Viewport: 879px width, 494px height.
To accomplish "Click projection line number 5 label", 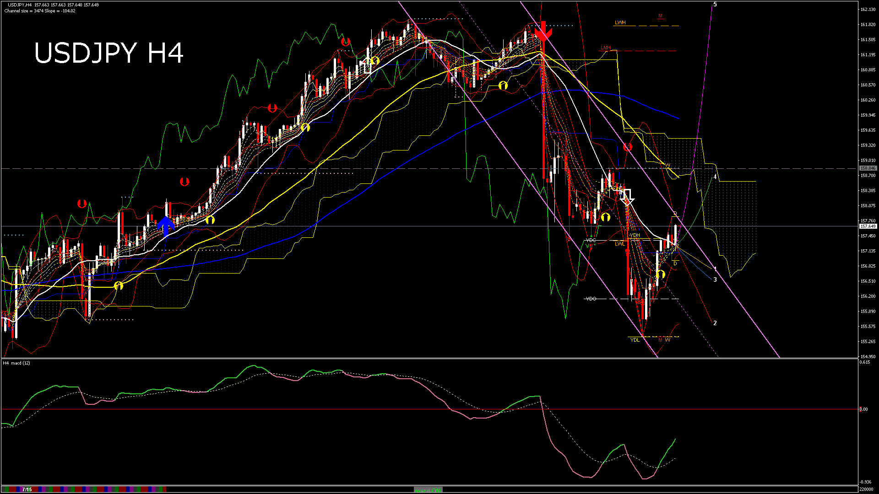I will pyautogui.click(x=715, y=5).
